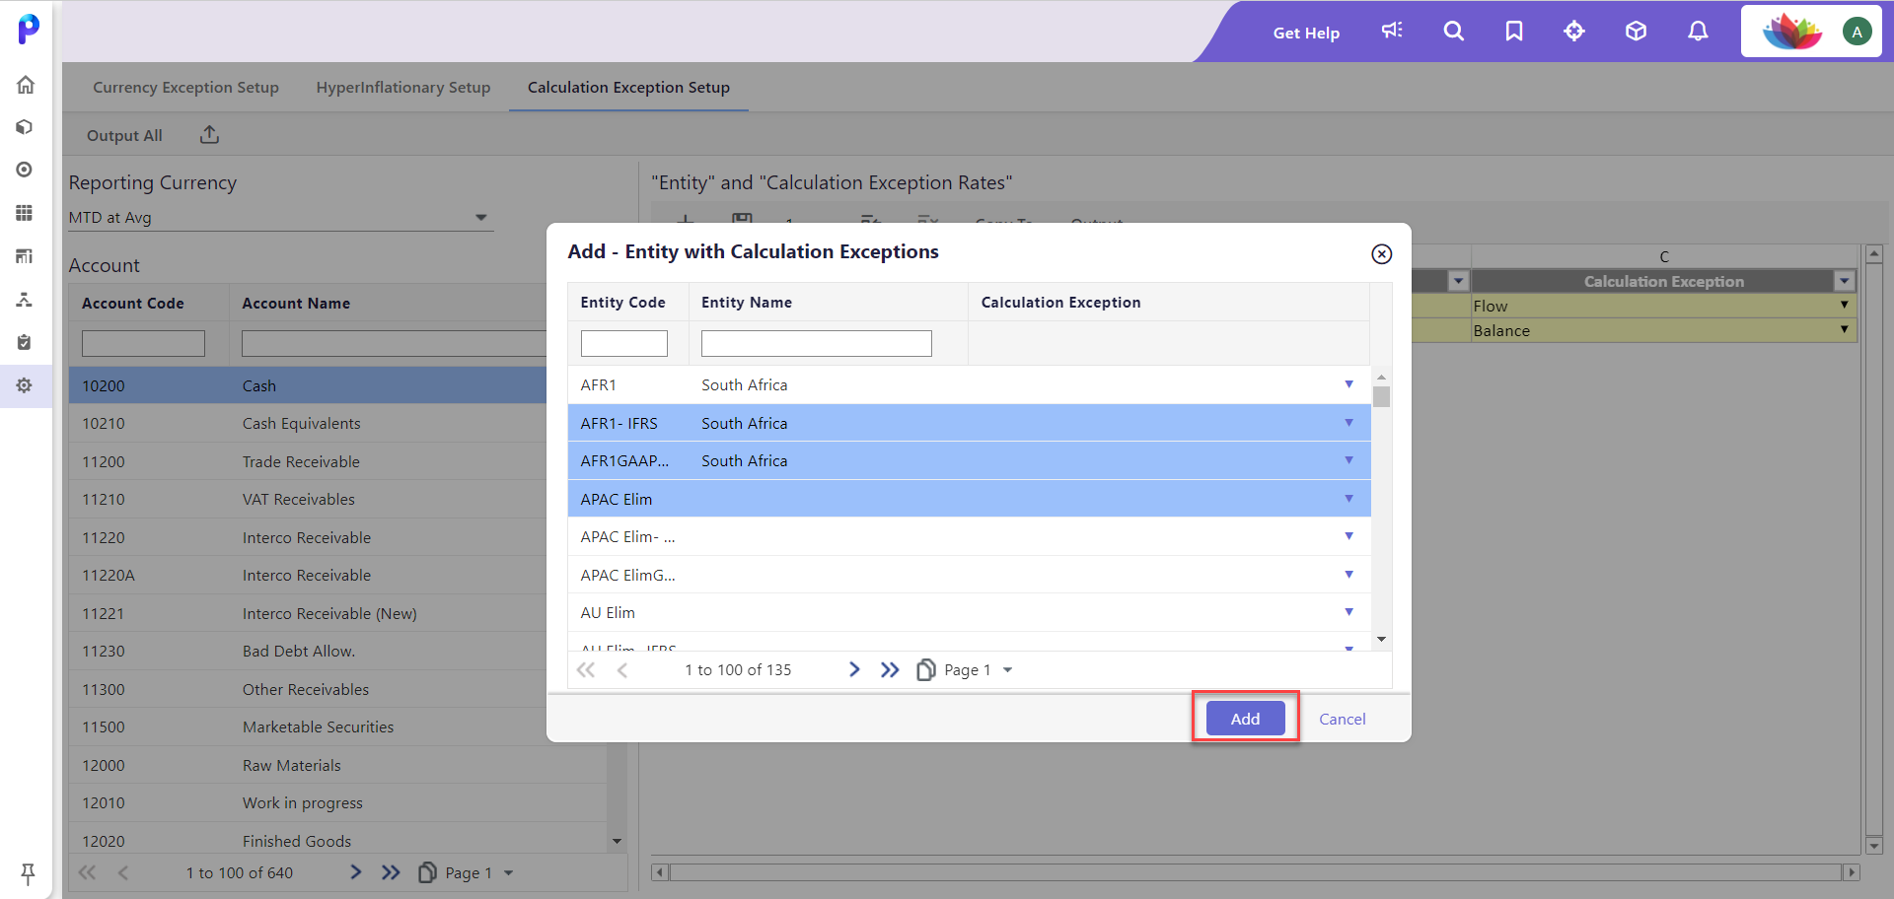Image resolution: width=1894 pixels, height=899 pixels.
Task: Open the announcements megaphone icon
Action: [x=1392, y=32]
